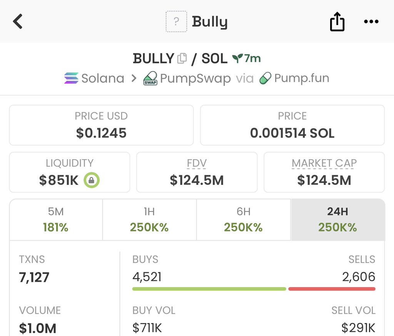Tap the SELL VOL $291K value

(358, 328)
